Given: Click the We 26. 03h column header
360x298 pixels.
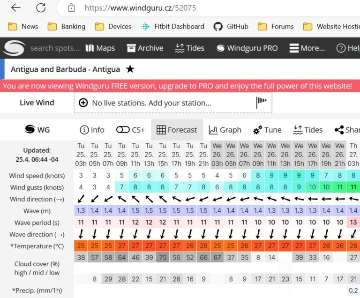Looking at the screenshot, I should (x=217, y=155).
